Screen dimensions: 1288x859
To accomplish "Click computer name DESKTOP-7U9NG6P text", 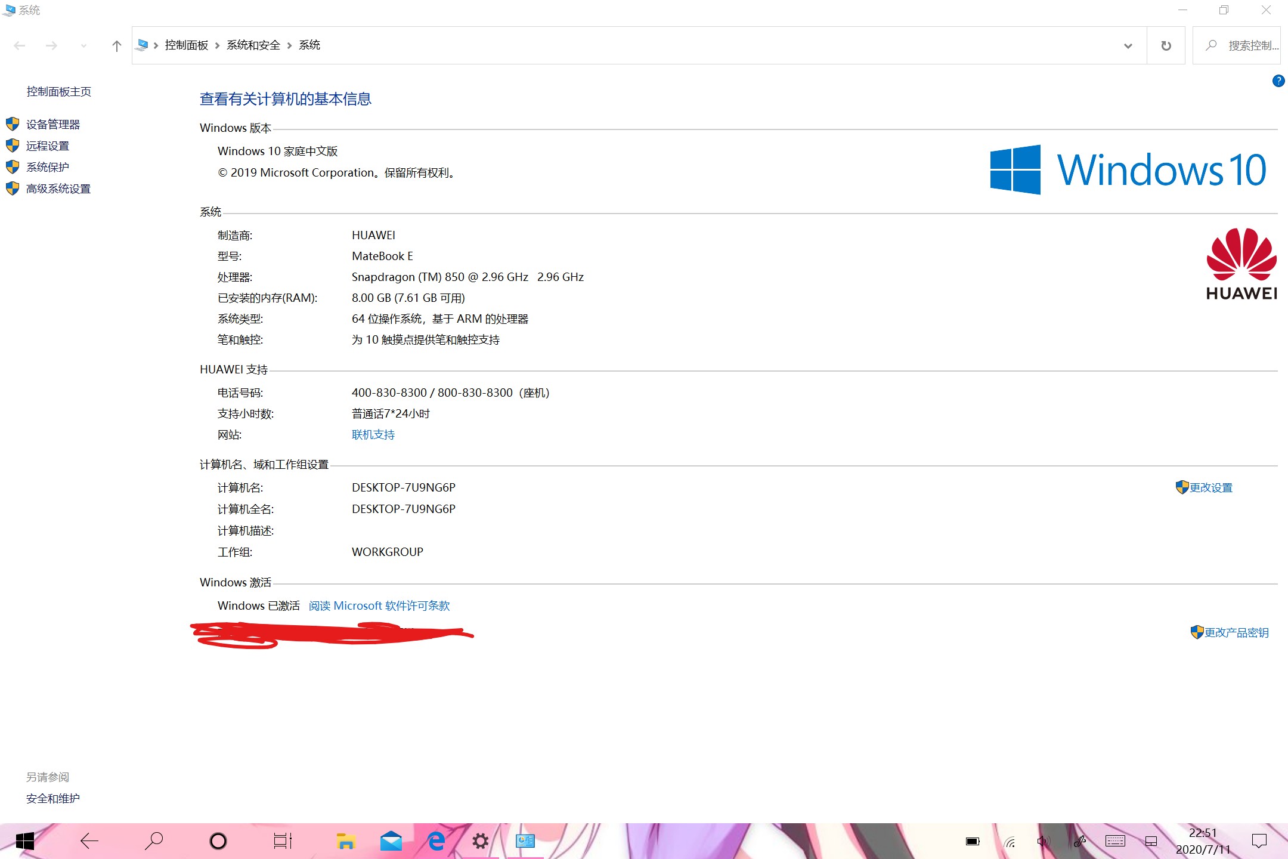I will point(404,488).
